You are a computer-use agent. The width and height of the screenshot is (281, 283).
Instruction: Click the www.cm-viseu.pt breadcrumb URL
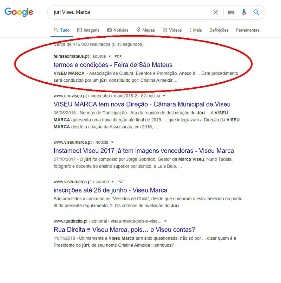[x=107, y=96]
